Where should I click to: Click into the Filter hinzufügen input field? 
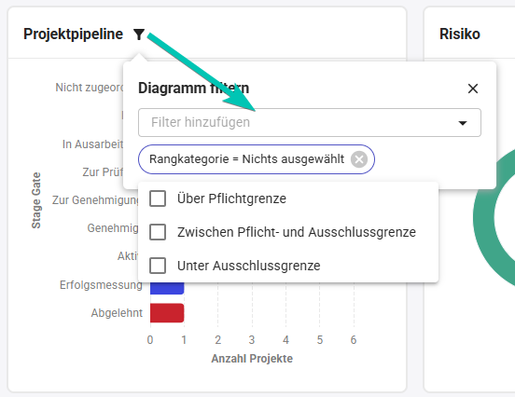[310, 122]
